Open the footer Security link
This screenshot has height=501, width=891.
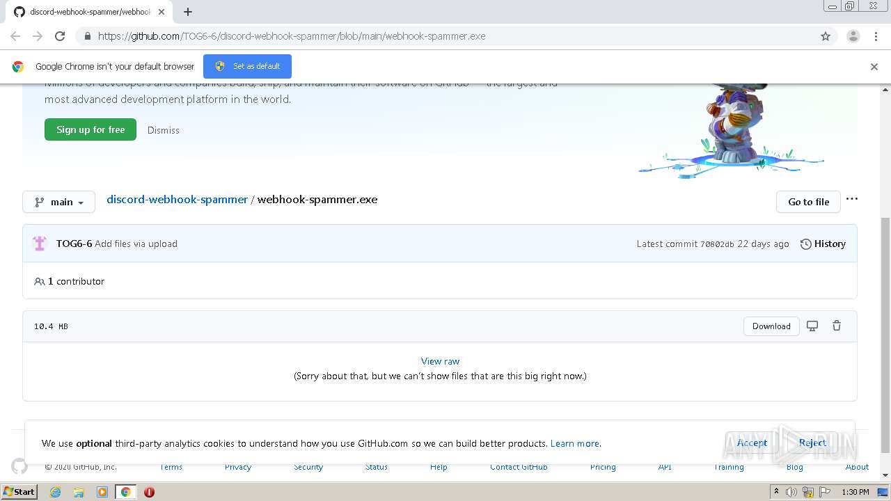coord(308,467)
